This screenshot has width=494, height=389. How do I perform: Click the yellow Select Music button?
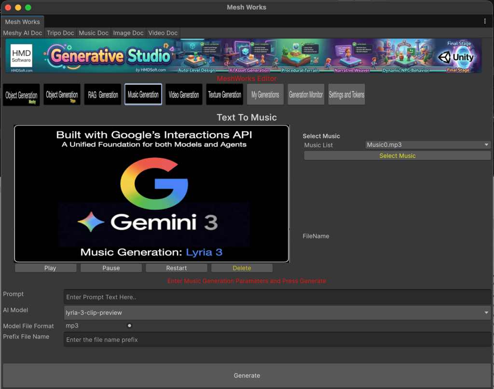398,156
